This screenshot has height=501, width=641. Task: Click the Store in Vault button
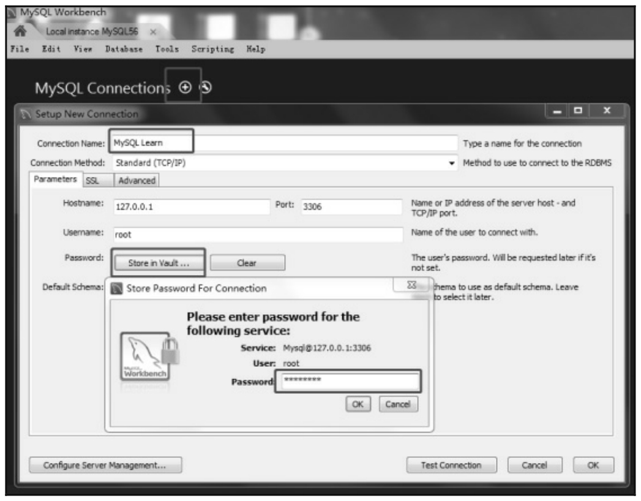(x=159, y=263)
